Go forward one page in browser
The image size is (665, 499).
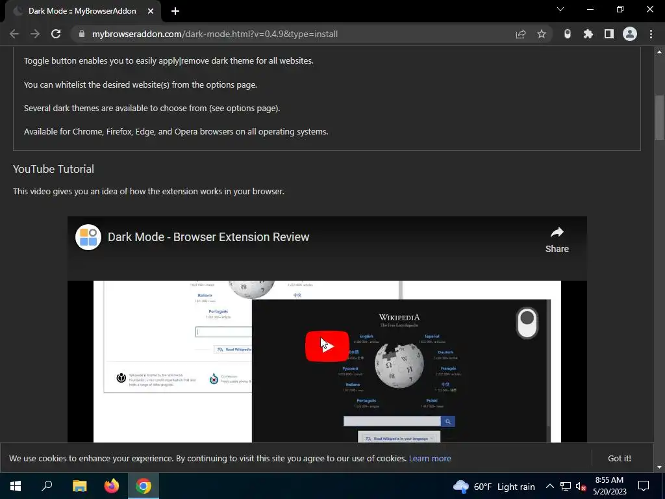coord(35,34)
